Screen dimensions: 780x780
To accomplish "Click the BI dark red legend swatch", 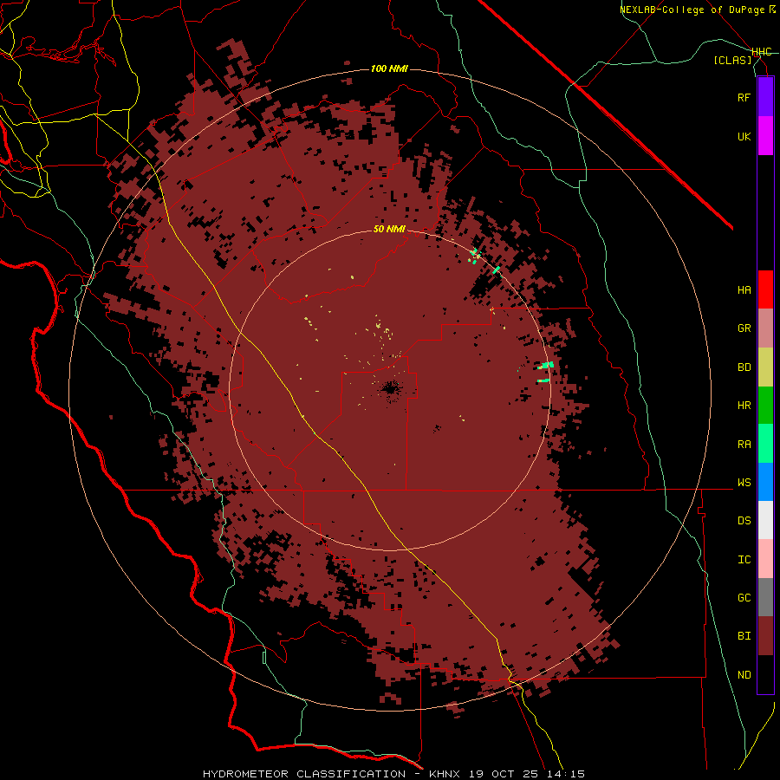I will click(765, 636).
